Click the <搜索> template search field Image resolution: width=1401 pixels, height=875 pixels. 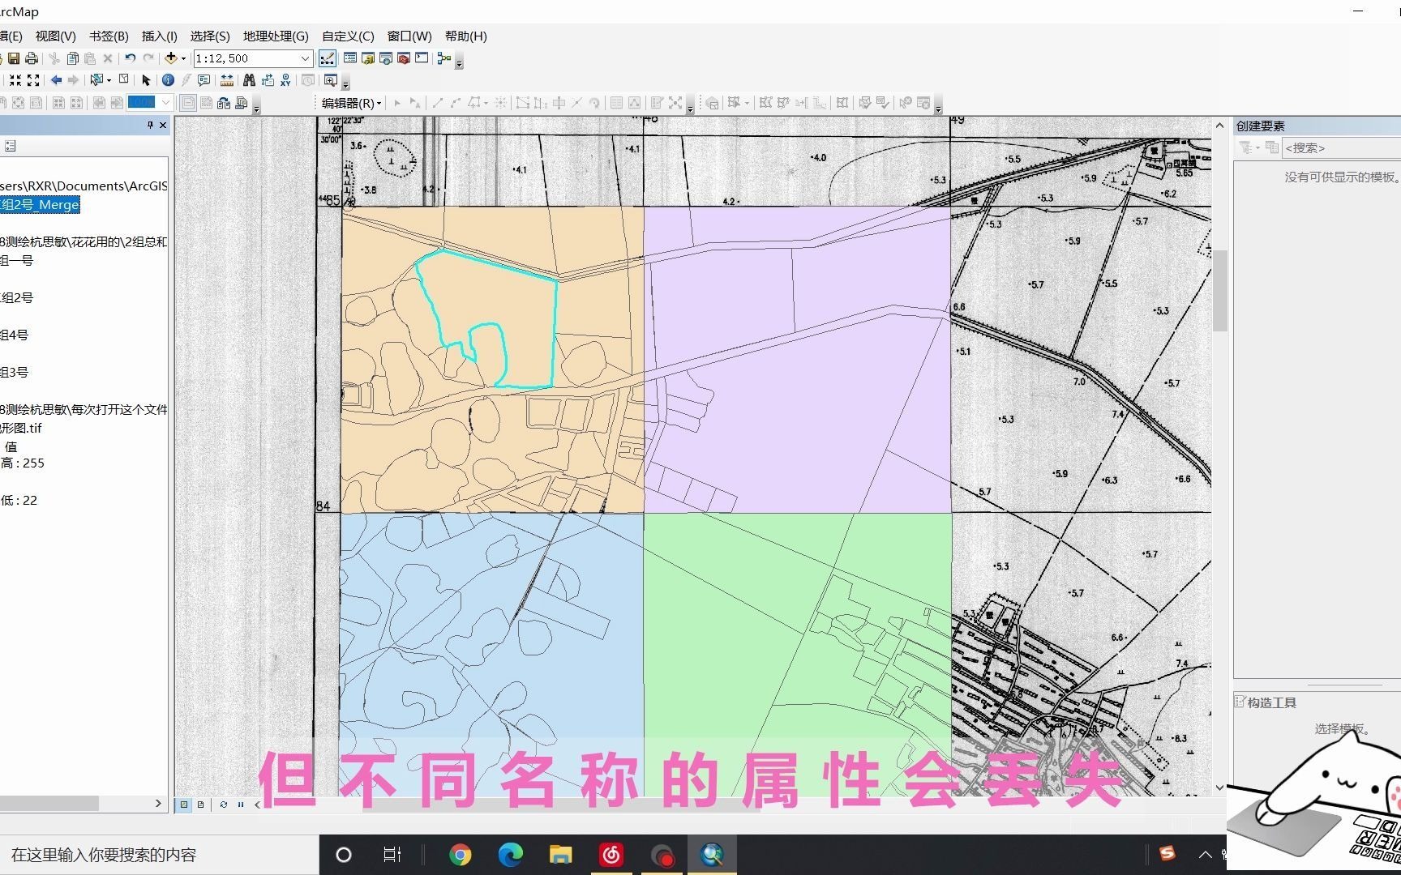[x=1342, y=147]
